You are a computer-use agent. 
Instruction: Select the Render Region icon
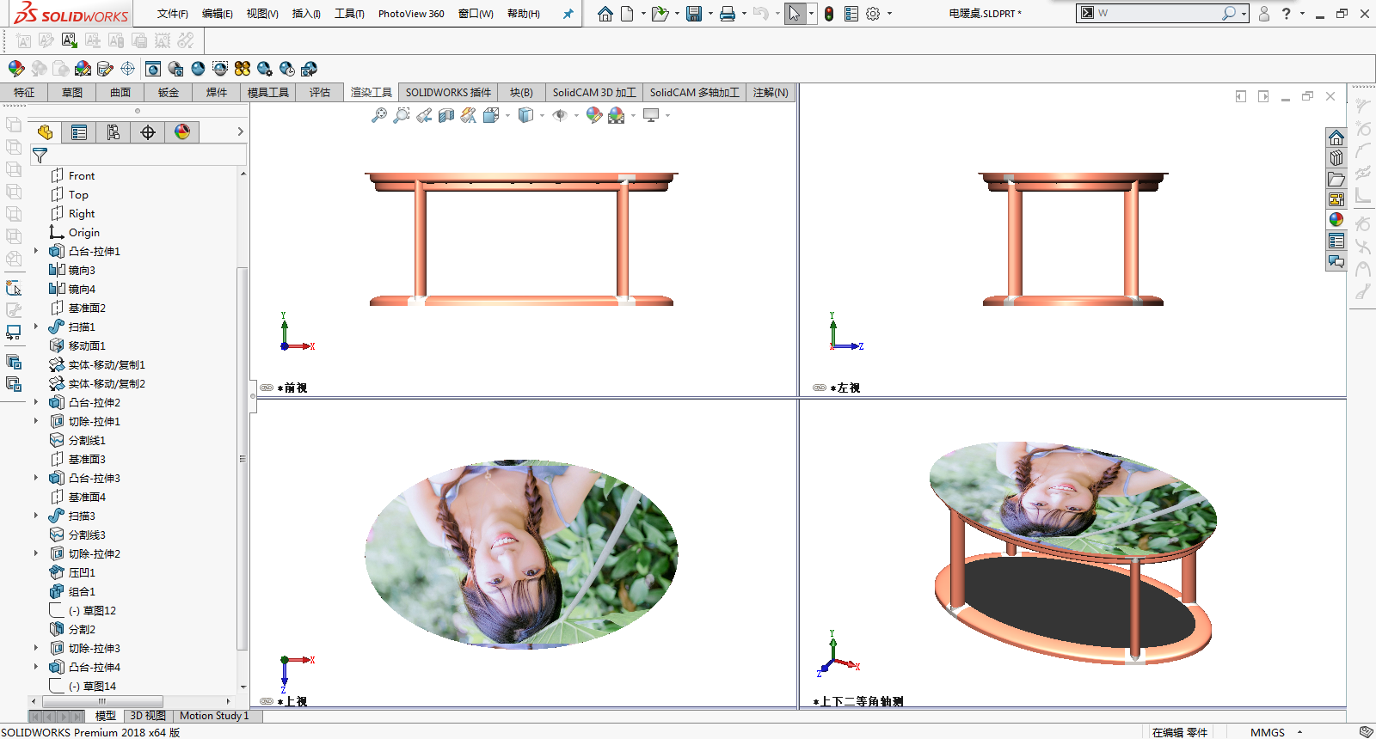tap(220, 69)
